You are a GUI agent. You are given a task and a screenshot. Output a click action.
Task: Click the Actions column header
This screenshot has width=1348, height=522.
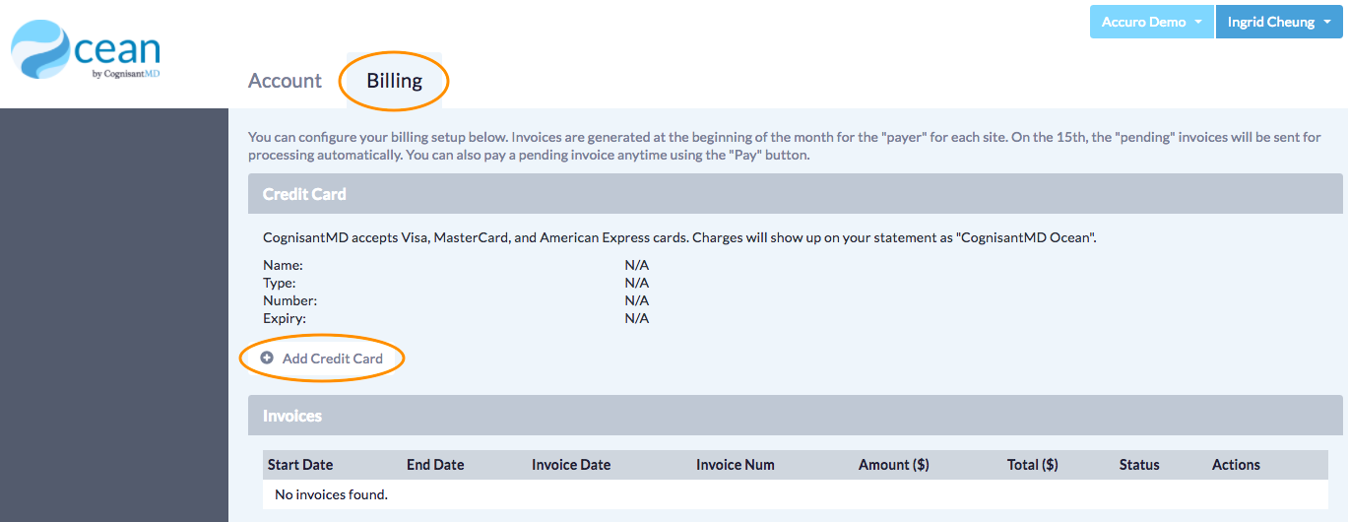pos(1236,465)
